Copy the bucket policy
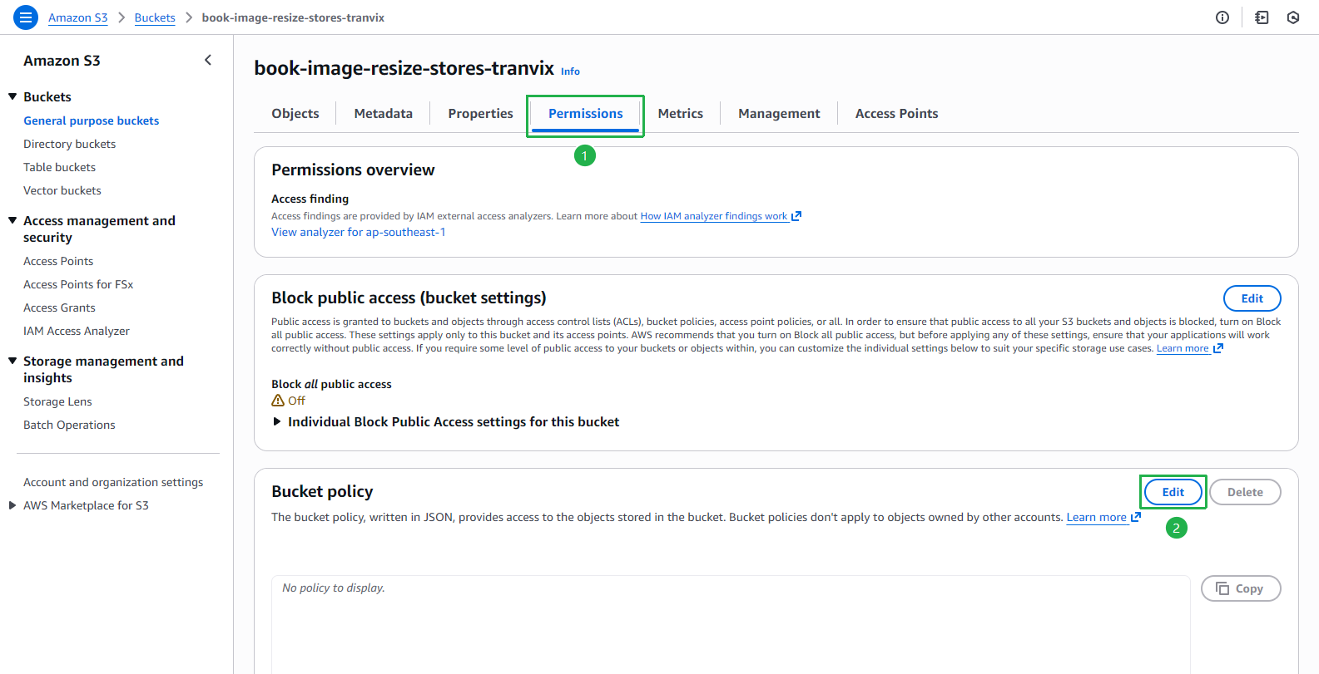The width and height of the screenshot is (1319, 674). pos(1241,588)
